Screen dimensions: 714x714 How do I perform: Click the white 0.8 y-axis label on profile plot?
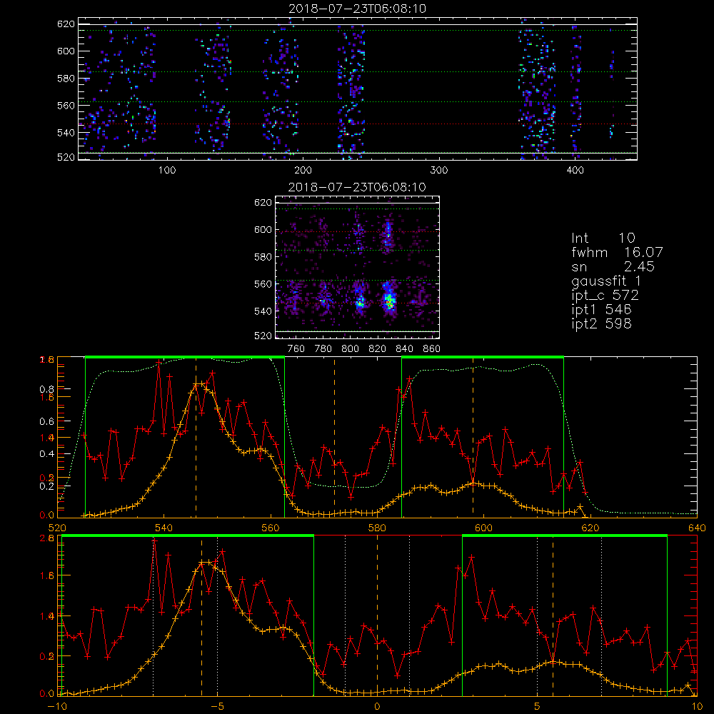click(x=46, y=389)
